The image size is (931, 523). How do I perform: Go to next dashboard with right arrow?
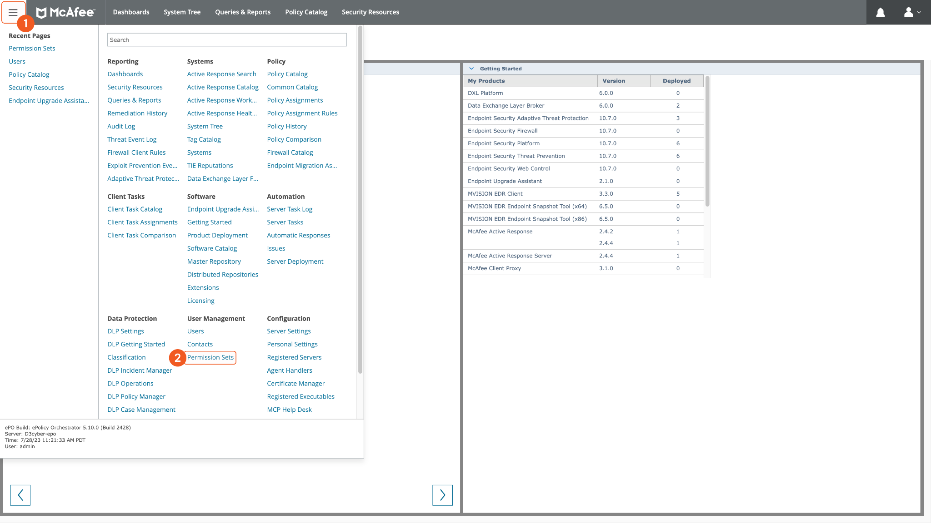pos(442,495)
